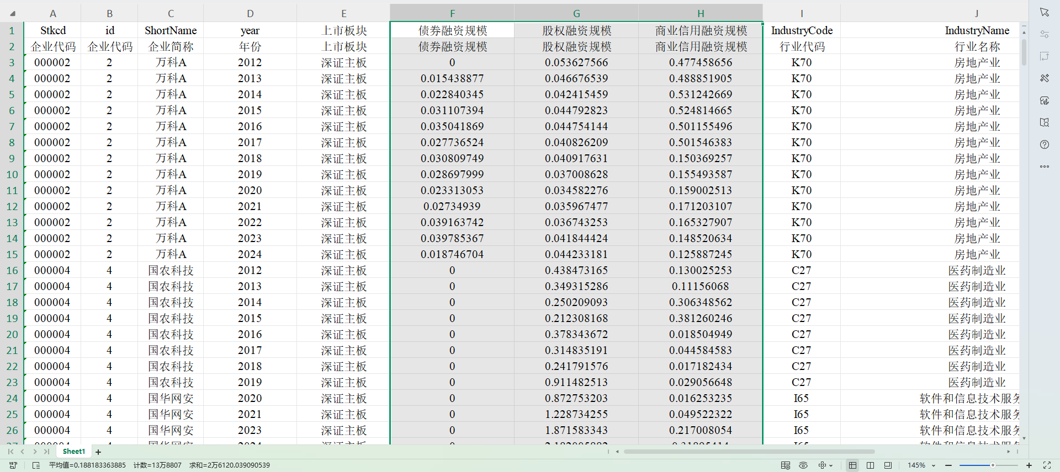Click the zoom in plus button

click(x=1029, y=465)
